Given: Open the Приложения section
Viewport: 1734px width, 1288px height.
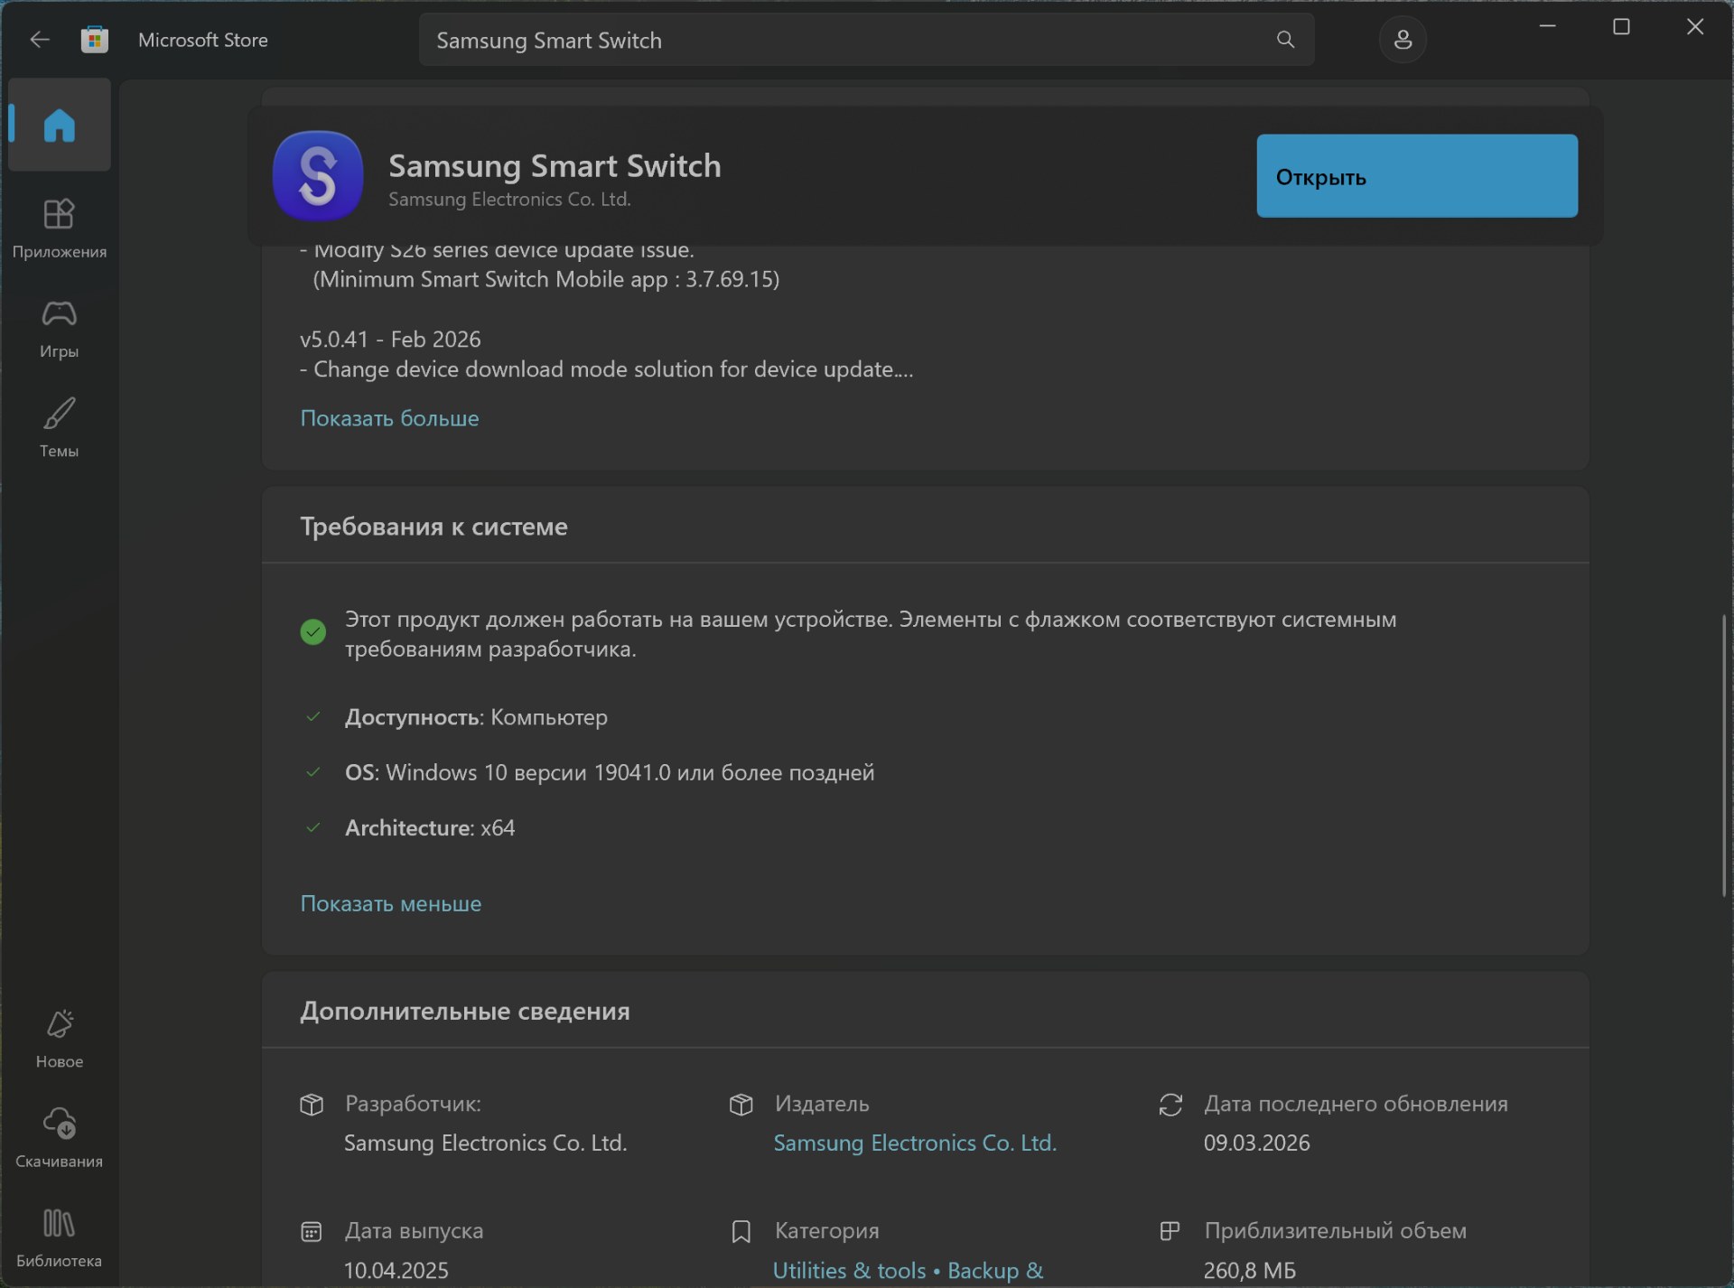Looking at the screenshot, I should point(60,228).
